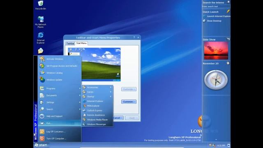
Task: Launch Internet Explorer from Programs submenu
Action: (x=97, y=101)
